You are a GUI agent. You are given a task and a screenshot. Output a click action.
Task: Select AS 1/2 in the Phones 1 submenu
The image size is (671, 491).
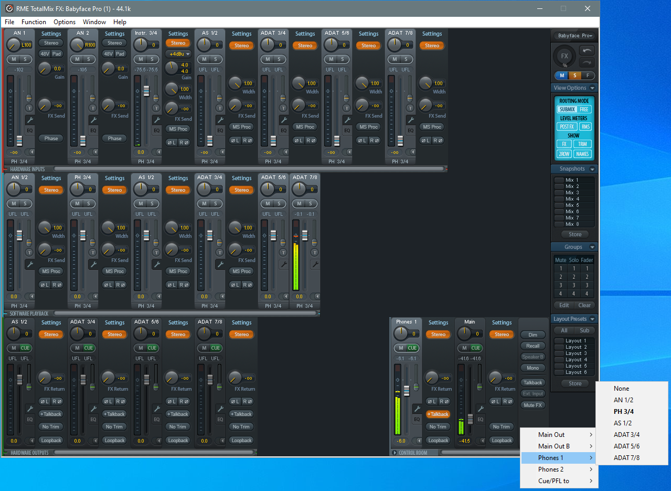click(632, 423)
